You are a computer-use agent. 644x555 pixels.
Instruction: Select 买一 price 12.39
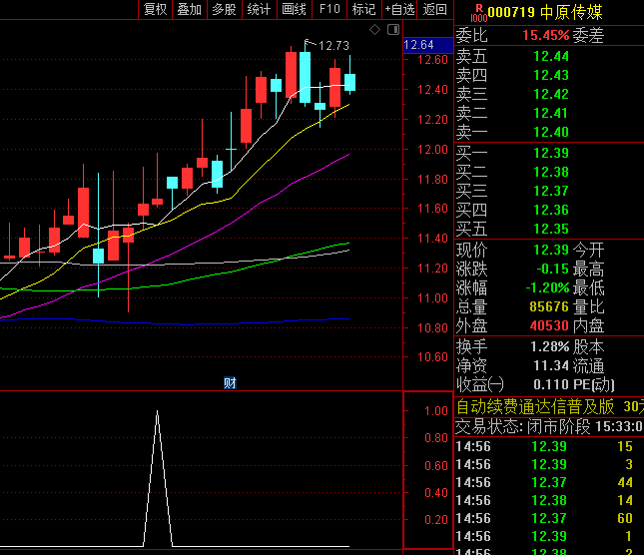point(549,153)
